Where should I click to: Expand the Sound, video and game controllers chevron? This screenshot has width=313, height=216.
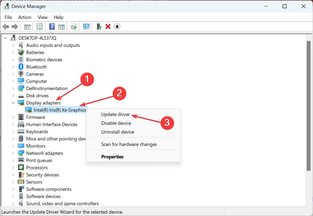[x=13, y=203]
